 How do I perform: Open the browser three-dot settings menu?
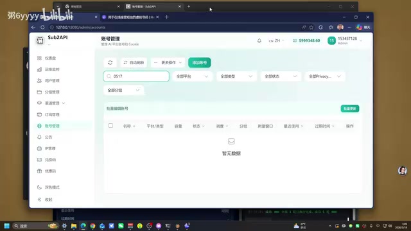pos(349,27)
